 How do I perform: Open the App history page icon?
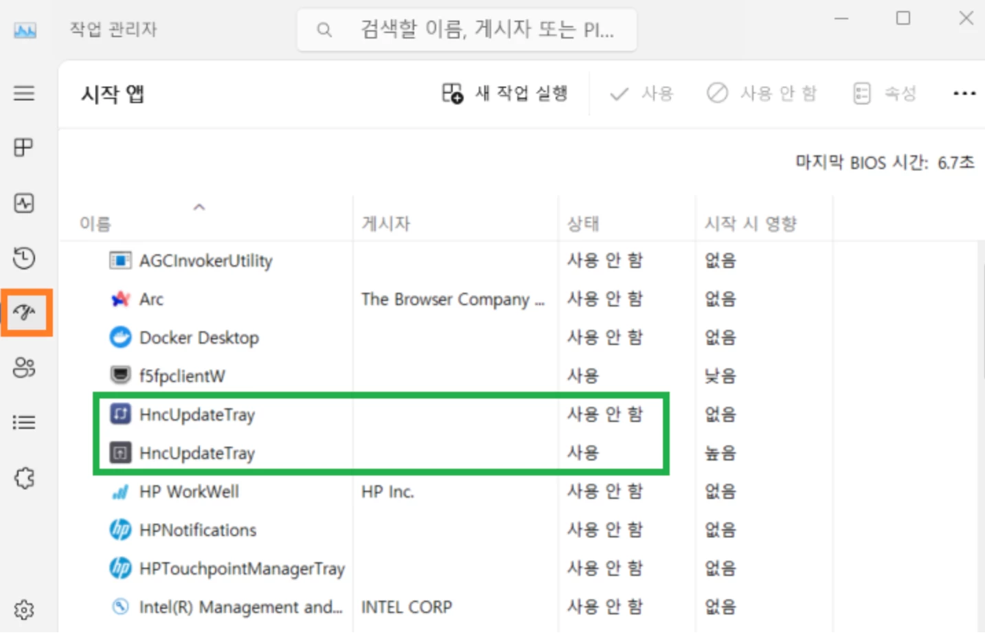[24, 258]
